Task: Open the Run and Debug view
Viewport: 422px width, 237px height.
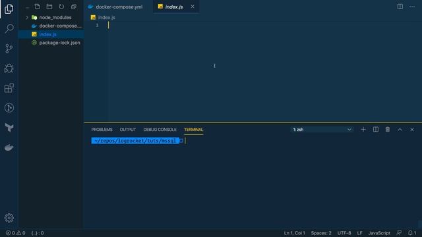Action: coord(9,68)
